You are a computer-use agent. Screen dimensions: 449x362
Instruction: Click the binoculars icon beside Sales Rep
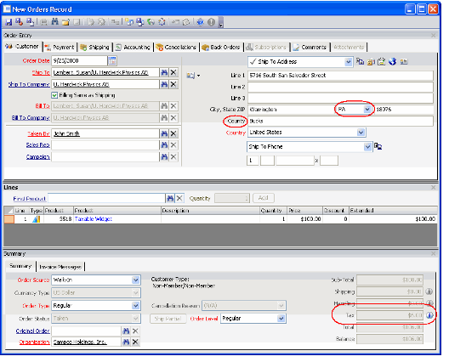pos(164,145)
